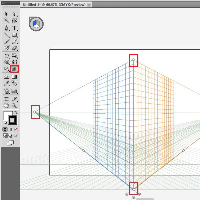200x200 pixels.
Task: Click right grid extent diamond handle
Action: coord(183,151)
